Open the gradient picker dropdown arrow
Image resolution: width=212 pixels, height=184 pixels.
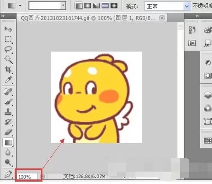63,5
